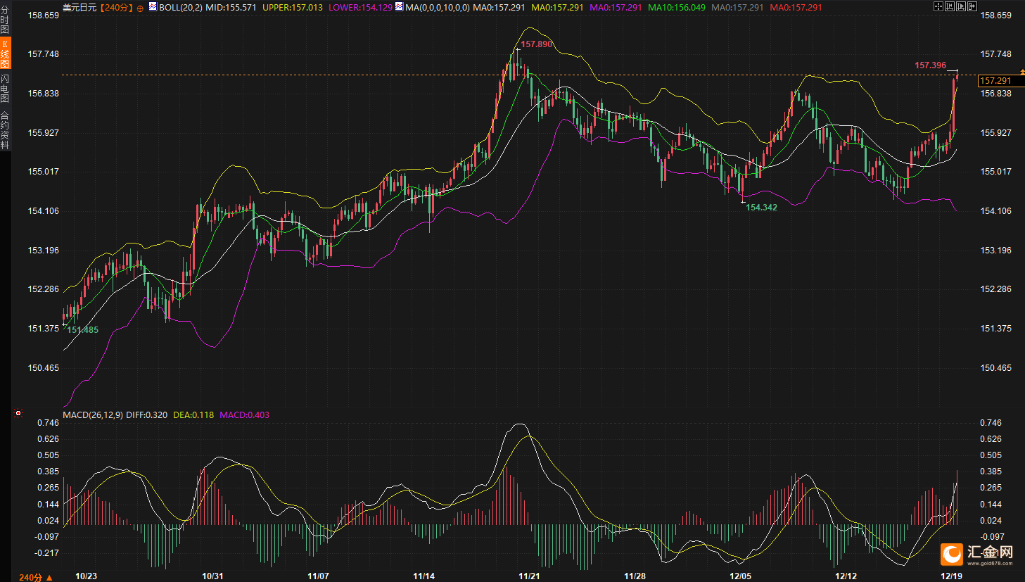1025x582 pixels.
Task: Click the chart icon before MA(0,0,0,10,0,0)
Action: pos(400,7)
